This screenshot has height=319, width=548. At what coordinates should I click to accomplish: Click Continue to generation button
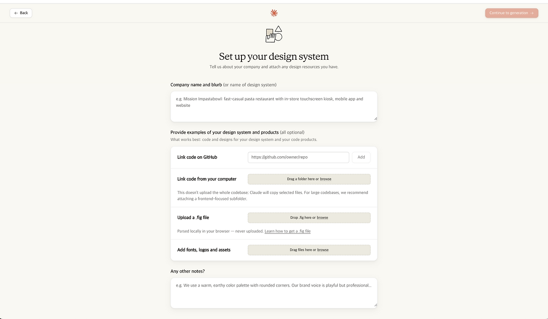click(512, 13)
